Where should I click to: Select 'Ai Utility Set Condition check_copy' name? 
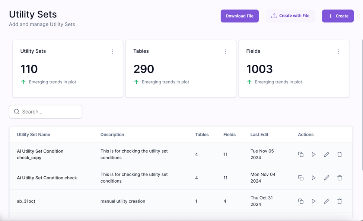(40, 154)
